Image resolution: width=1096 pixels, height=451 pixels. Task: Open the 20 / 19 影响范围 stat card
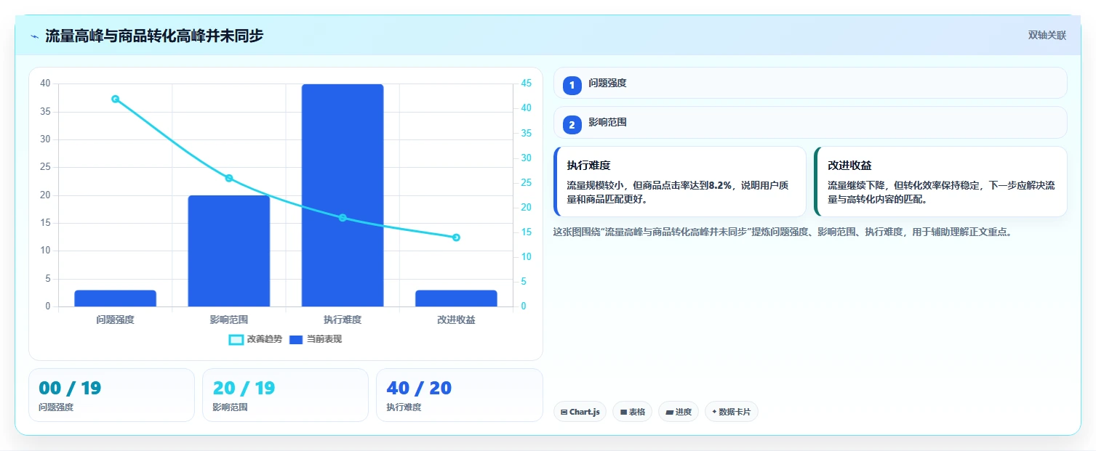[x=285, y=395]
